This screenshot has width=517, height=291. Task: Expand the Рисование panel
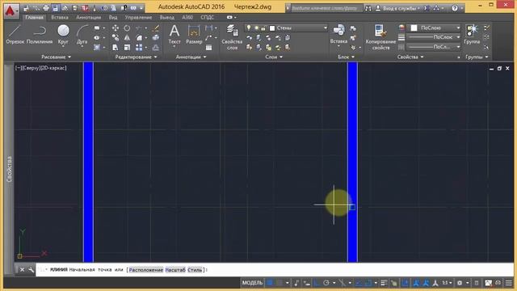tap(56, 57)
